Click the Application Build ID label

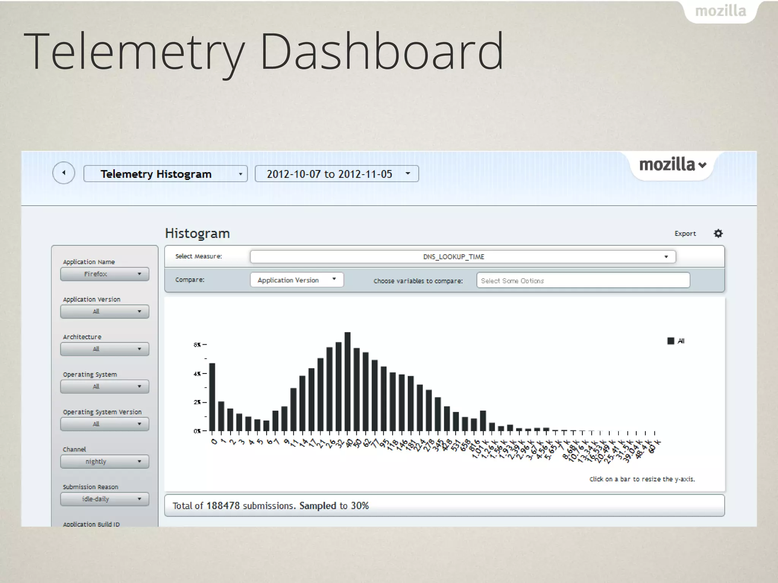(x=91, y=524)
